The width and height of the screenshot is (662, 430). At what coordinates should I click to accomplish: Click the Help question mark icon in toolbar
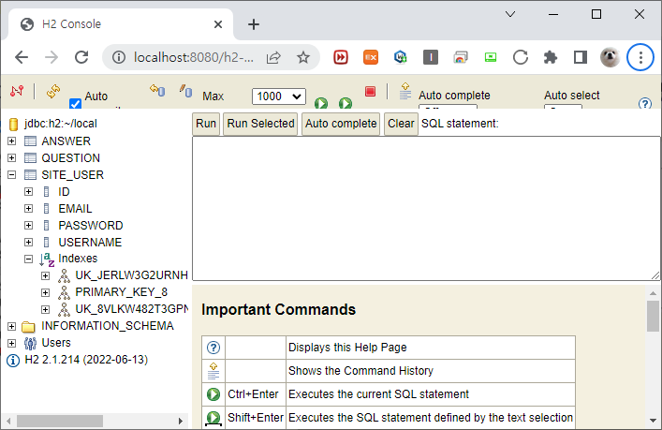(645, 103)
